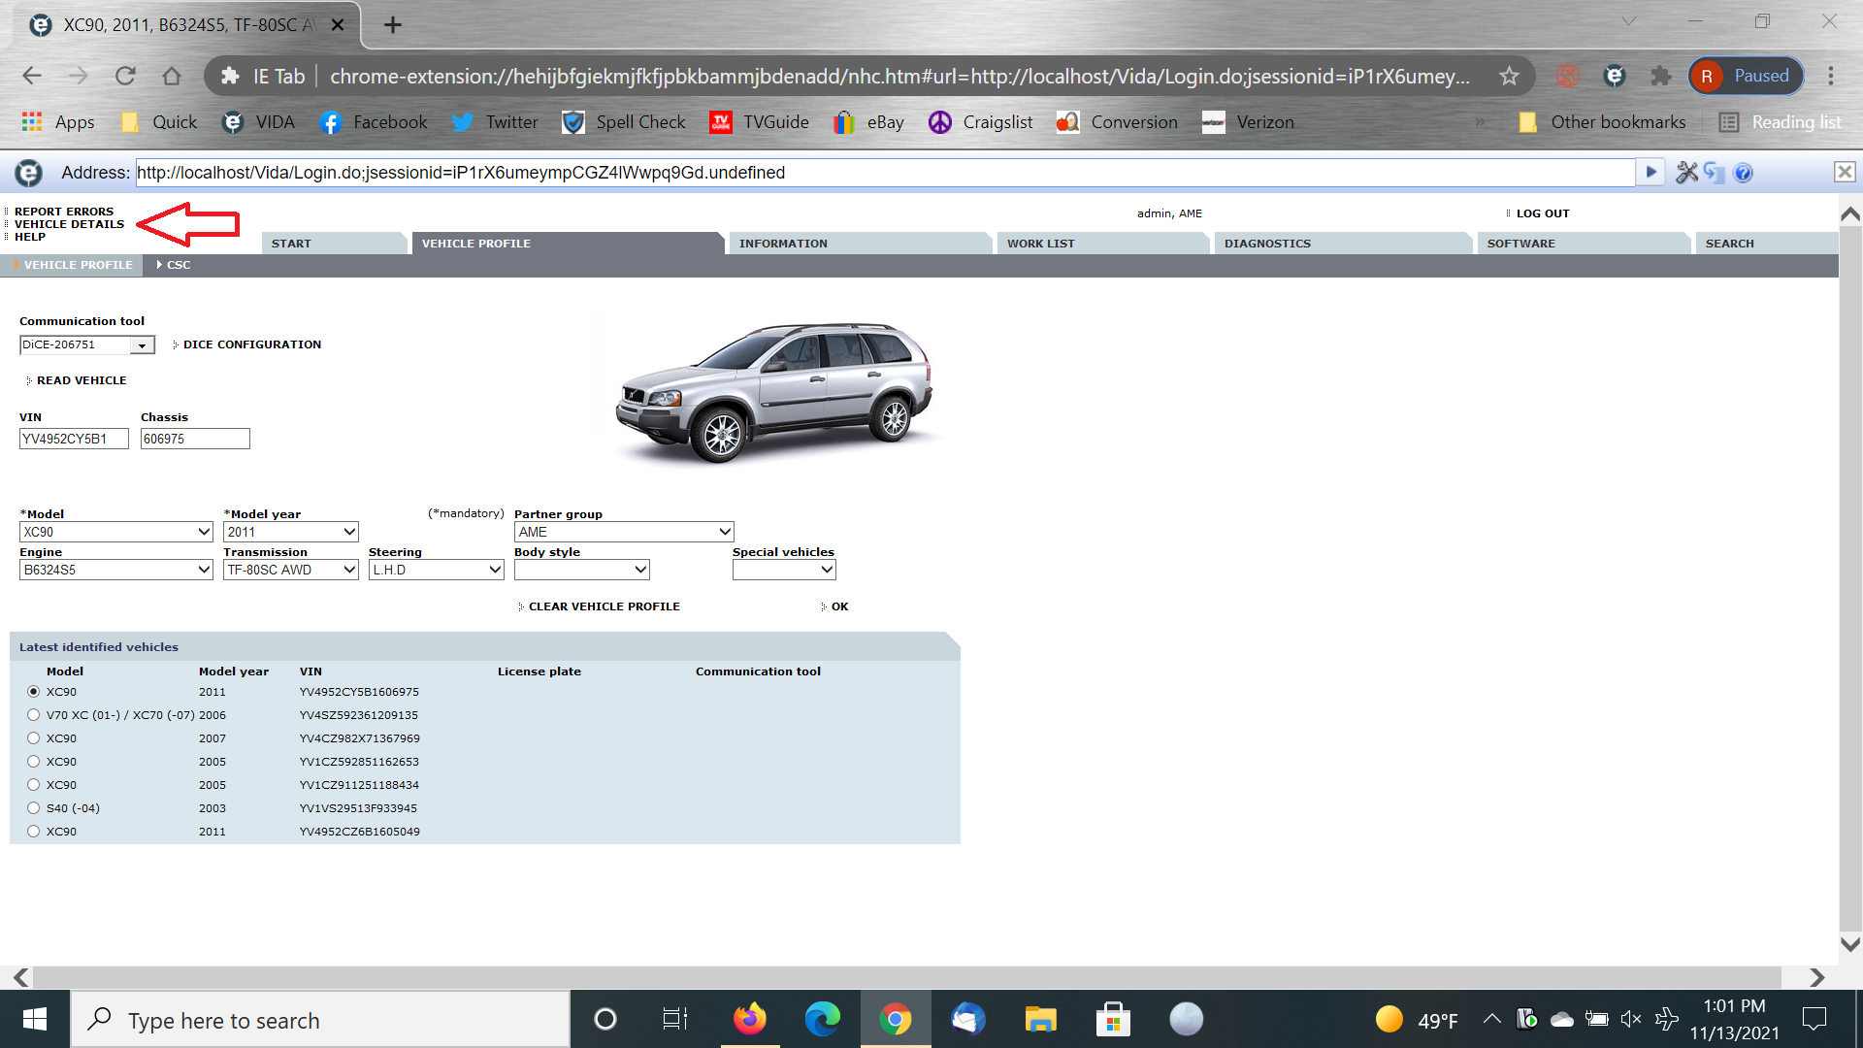
Task: Bookmark page with the star icon
Action: pyautogui.click(x=1509, y=76)
